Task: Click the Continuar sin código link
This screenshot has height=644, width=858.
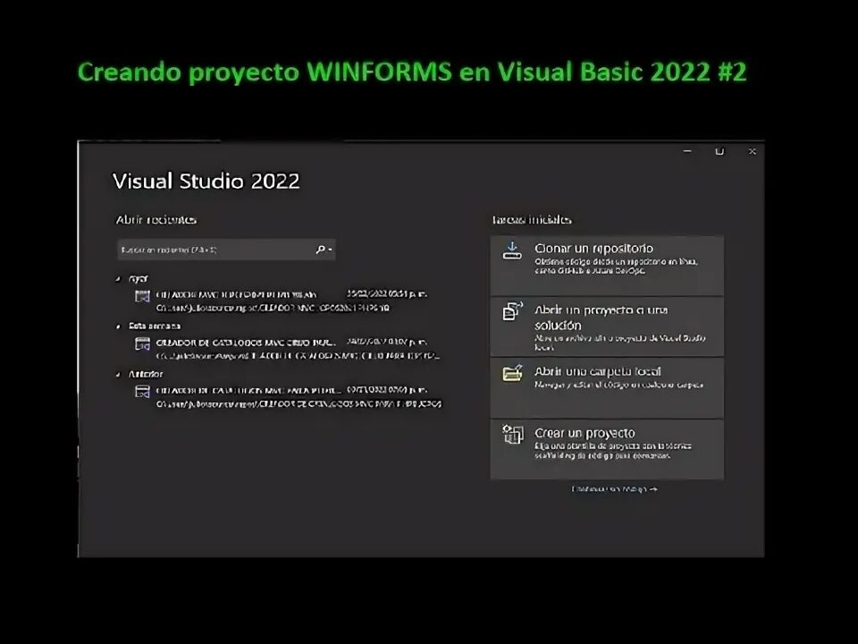Action: (x=614, y=489)
